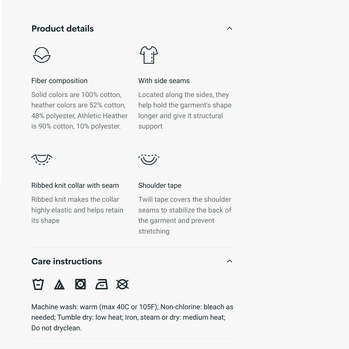Collapse the Care instructions section chevron

(229, 261)
